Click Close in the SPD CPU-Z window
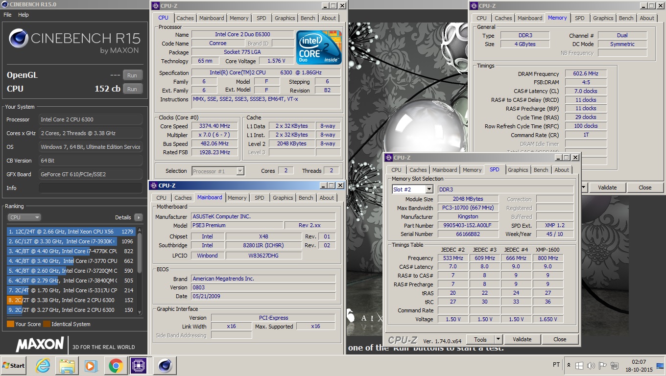666x376 pixels. (560, 339)
